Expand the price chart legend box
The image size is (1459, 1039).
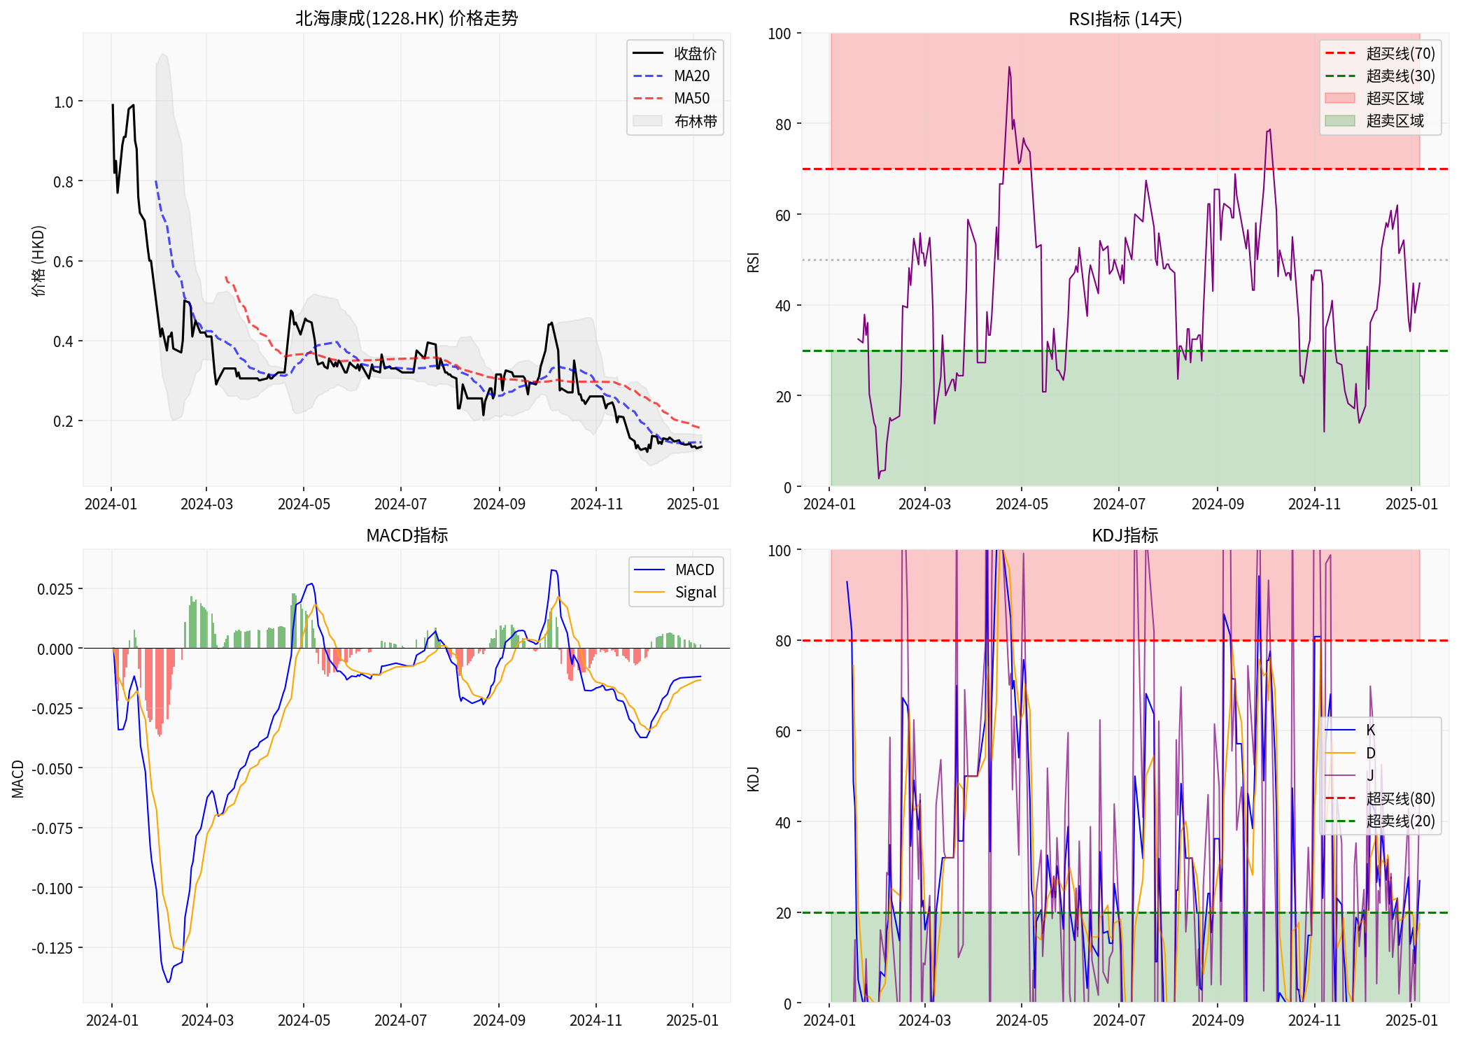[675, 87]
